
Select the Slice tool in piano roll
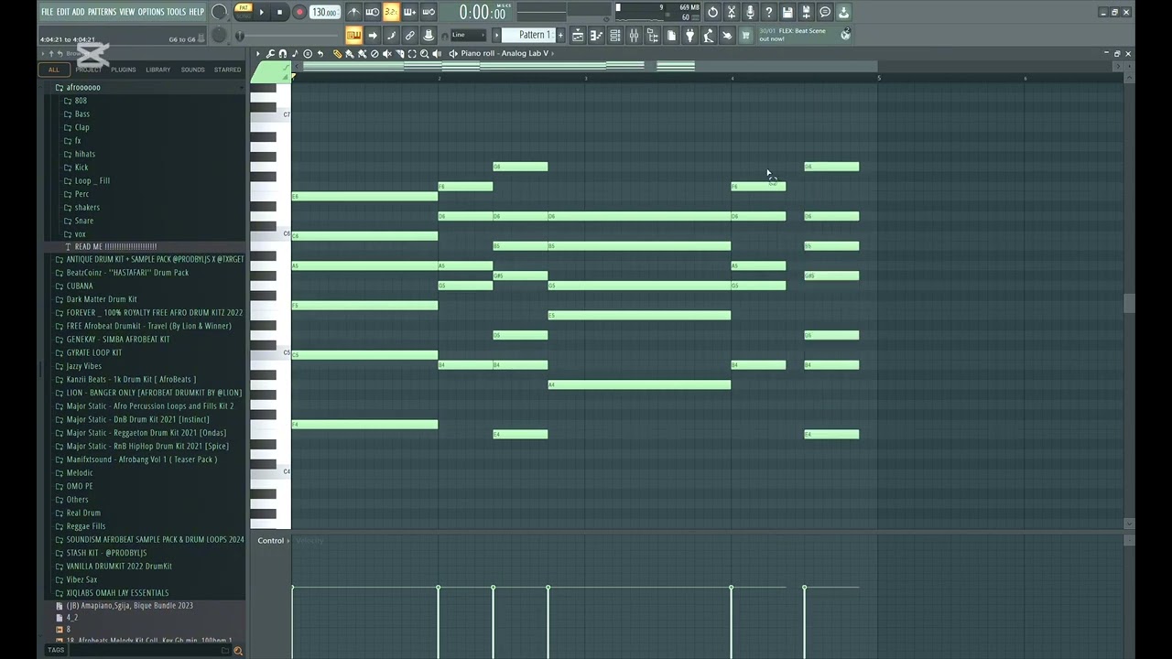click(x=399, y=53)
